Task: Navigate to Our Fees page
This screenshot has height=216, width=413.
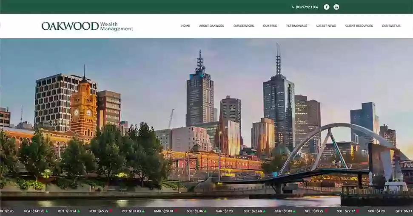Action: pyautogui.click(x=270, y=26)
